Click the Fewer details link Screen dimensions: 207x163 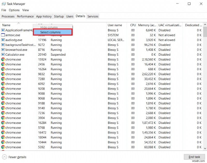17,157
